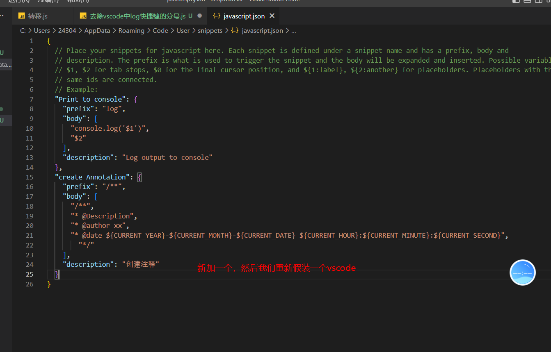Click ${CURRENT_YEAR} variable in date line
This screenshot has width=551, height=352.
(x=136, y=235)
